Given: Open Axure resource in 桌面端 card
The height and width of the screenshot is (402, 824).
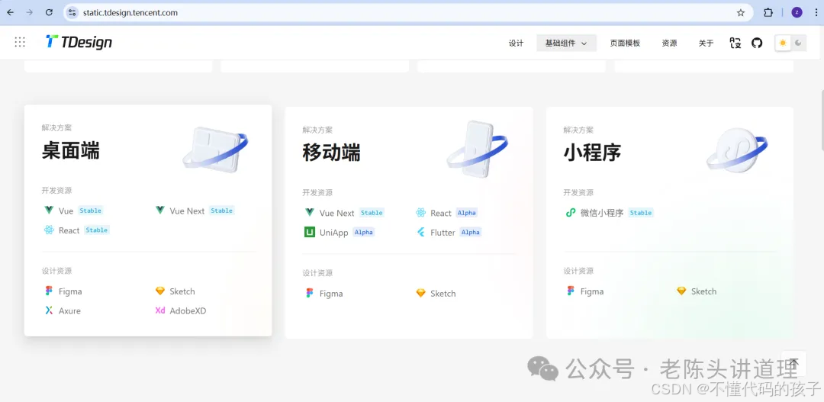Looking at the screenshot, I should [x=69, y=310].
